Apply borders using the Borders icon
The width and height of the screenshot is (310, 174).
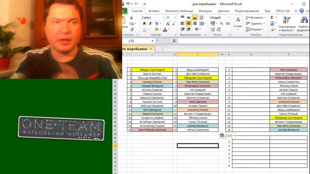click(144, 29)
